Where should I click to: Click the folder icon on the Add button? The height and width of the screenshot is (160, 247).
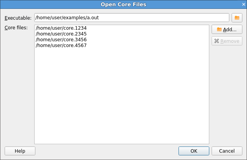pos(219,30)
